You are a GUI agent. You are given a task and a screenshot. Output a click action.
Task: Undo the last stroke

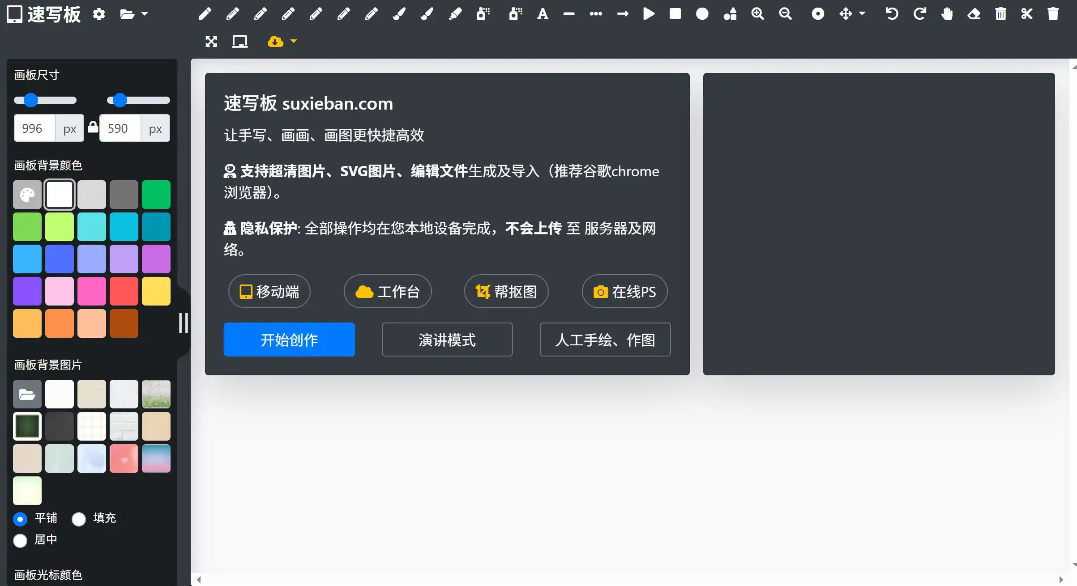click(892, 14)
